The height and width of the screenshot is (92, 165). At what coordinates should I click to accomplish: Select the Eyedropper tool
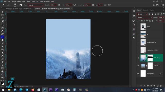click(2, 31)
